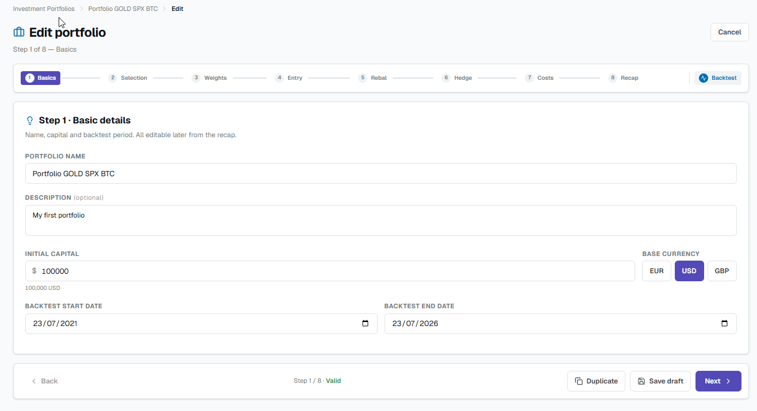Viewport: 757px width, 411px height.
Task: Open the start date calendar picker icon
Action: [366, 323]
